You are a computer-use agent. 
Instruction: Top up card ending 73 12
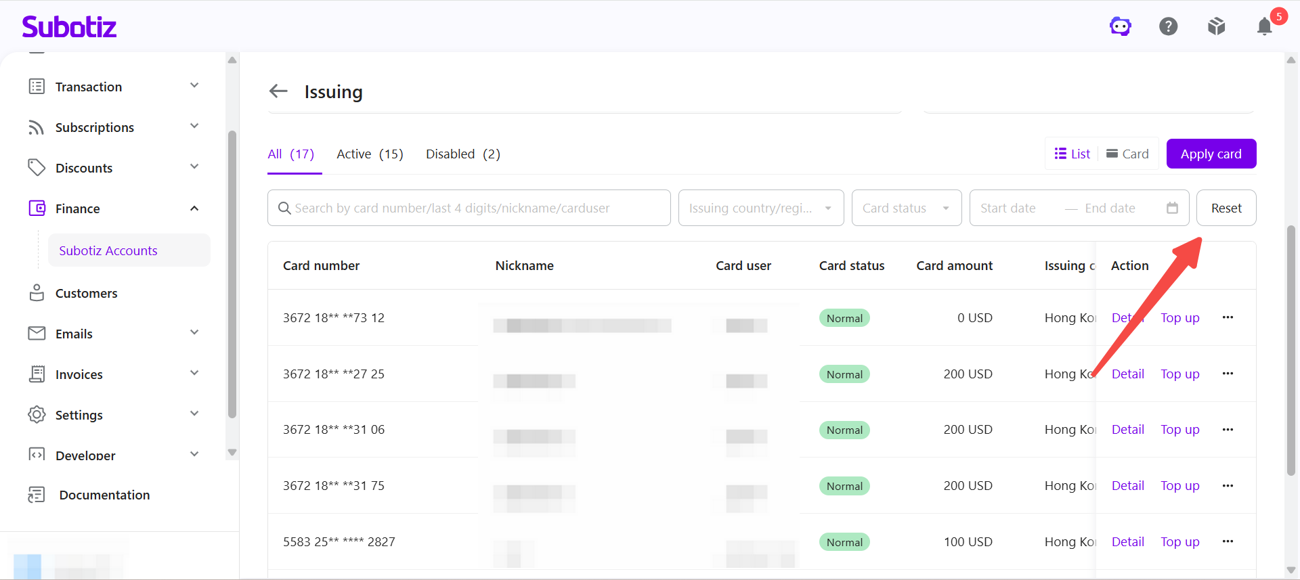tap(1180, 317)
